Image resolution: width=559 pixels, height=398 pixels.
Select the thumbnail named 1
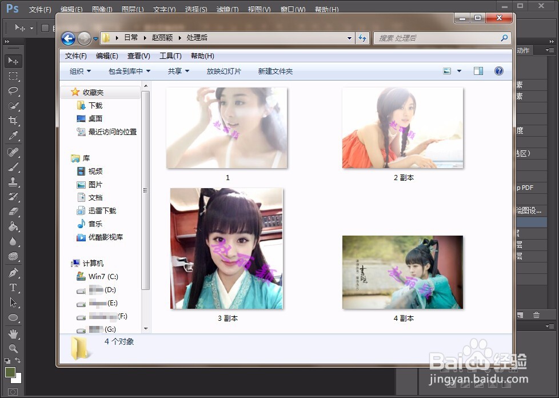(227, 128)
